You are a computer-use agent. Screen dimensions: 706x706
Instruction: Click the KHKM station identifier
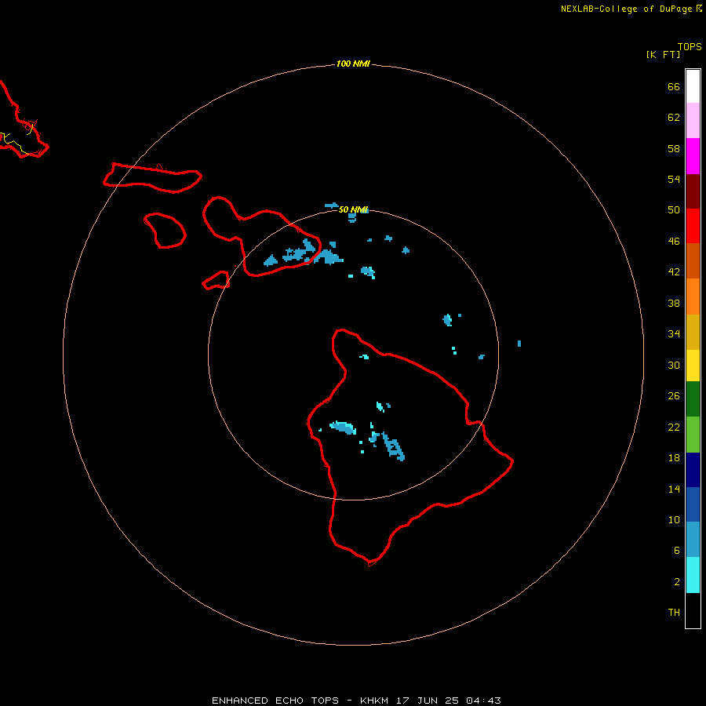pos(374,701)
